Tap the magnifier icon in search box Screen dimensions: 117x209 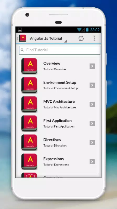(x=22, y=50)
